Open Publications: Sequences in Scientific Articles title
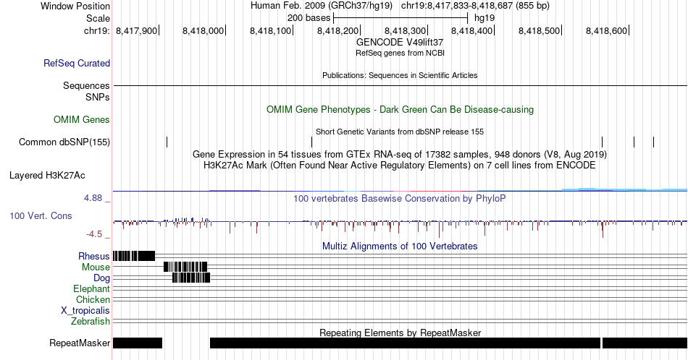 400,75
